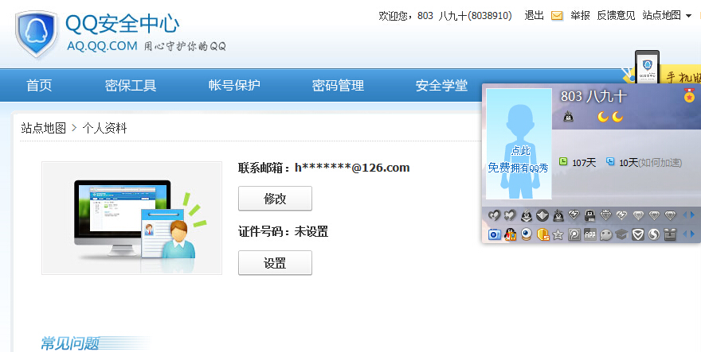Click the orange shield icon with S
This screenshot has width=701, height=352.
pos(542,234)
